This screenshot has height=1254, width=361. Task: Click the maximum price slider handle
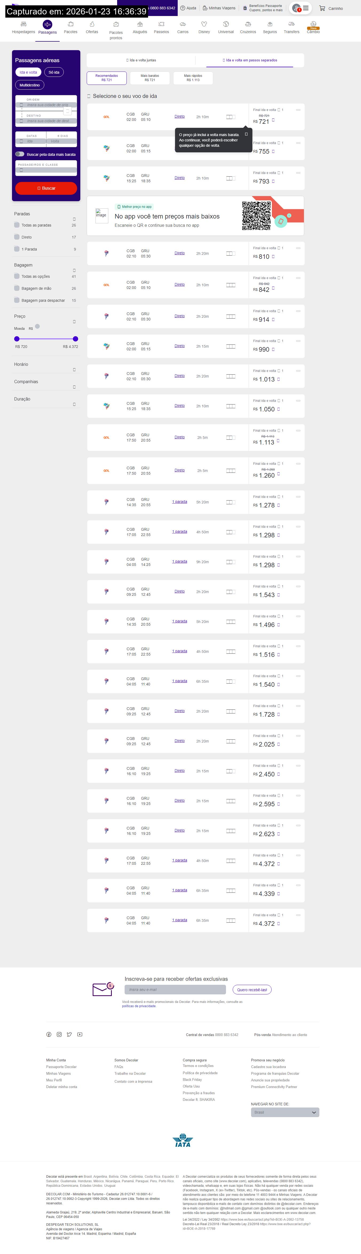point(76,339)
